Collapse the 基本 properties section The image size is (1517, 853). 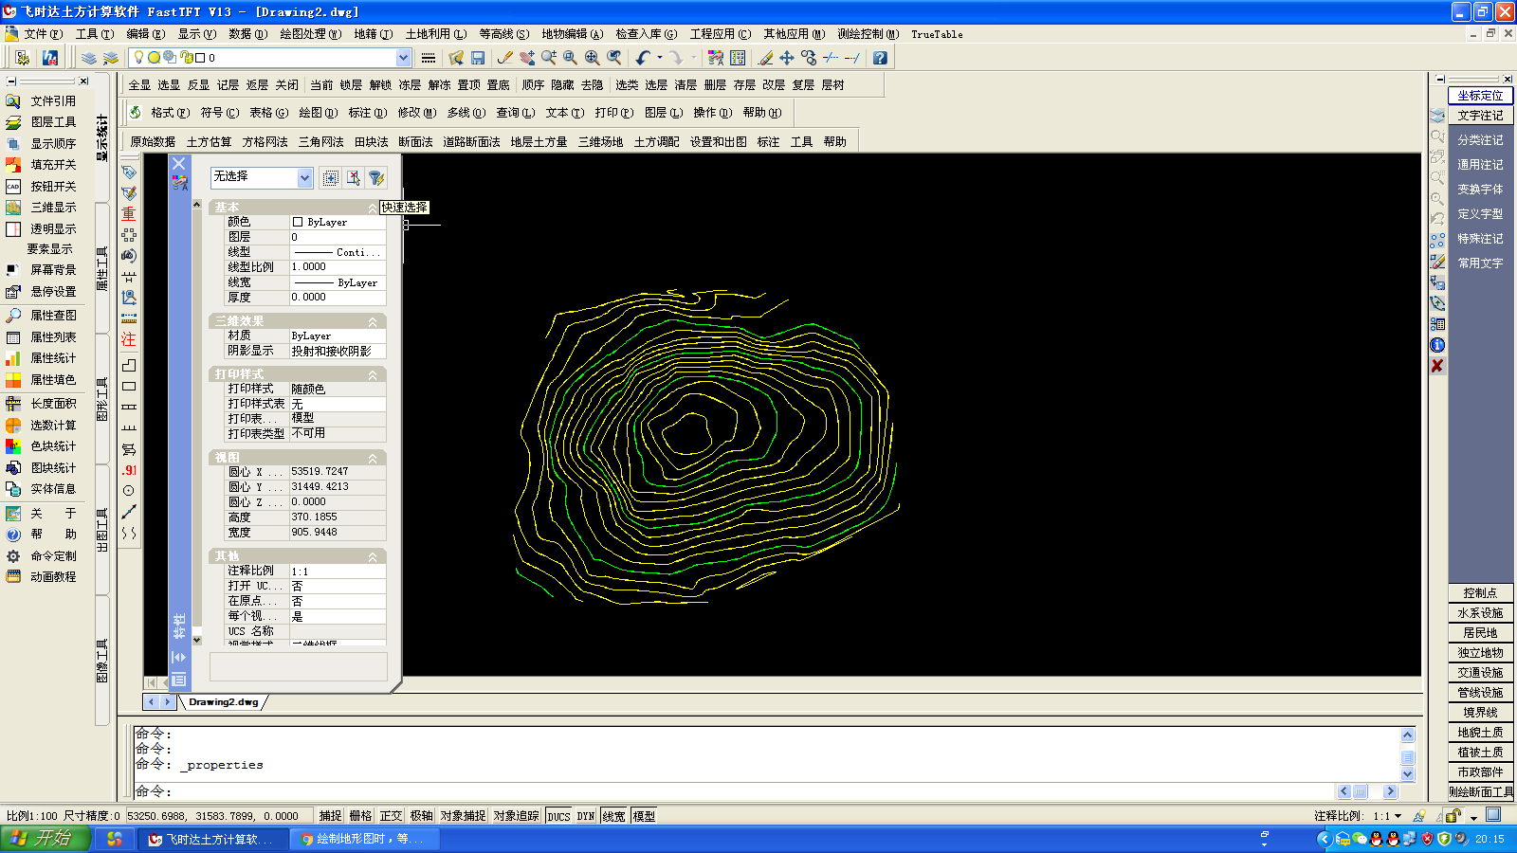pos(373,208)
